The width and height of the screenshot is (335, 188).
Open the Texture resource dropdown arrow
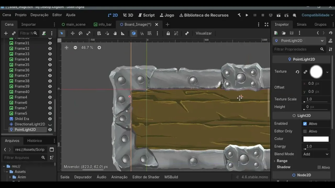pyautogui.click(x=327, y=72)
